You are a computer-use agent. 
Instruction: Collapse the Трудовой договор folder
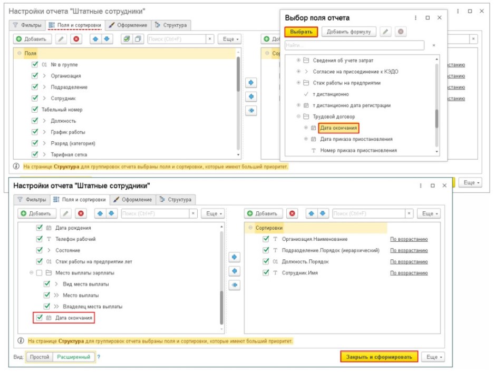pyautogui.click(x=298, y=116)
